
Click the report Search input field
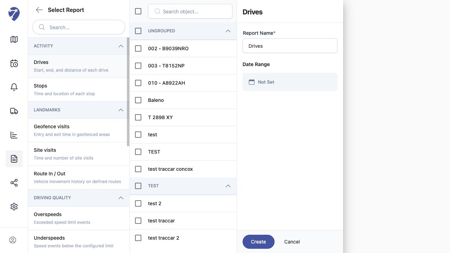click(x=79, y=27)
